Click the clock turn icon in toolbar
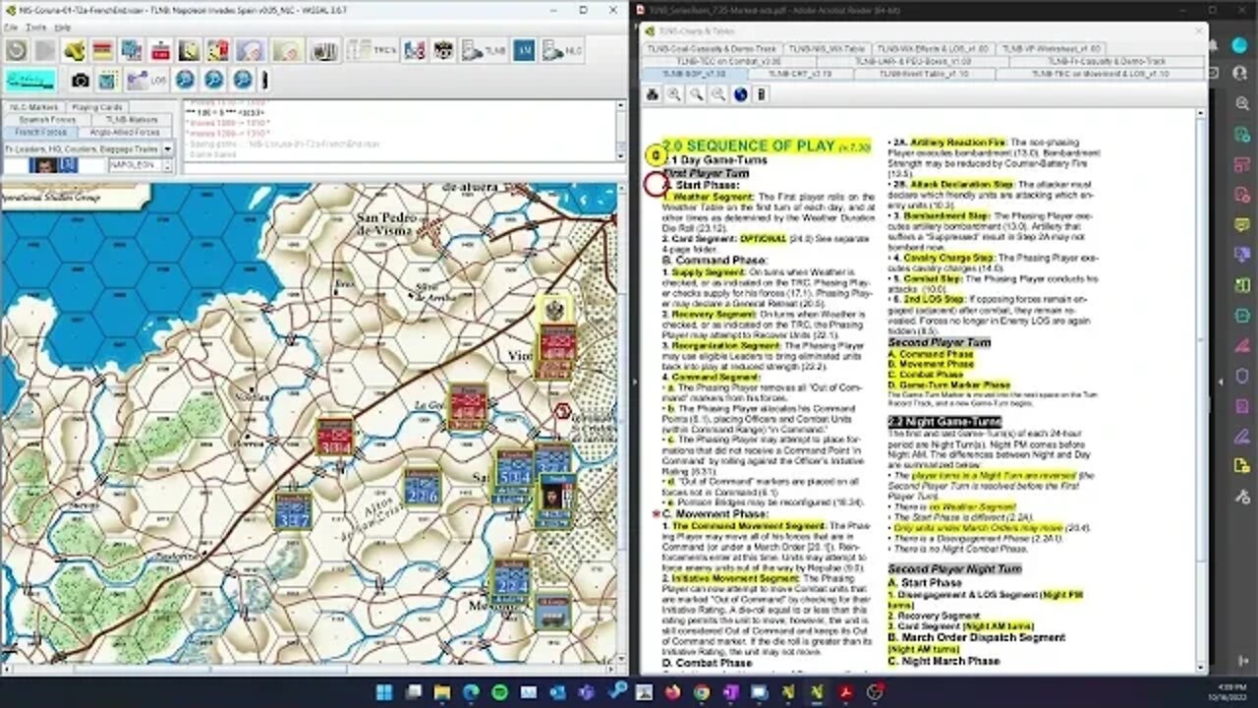Screen dimensions: 1258x708 189,50
